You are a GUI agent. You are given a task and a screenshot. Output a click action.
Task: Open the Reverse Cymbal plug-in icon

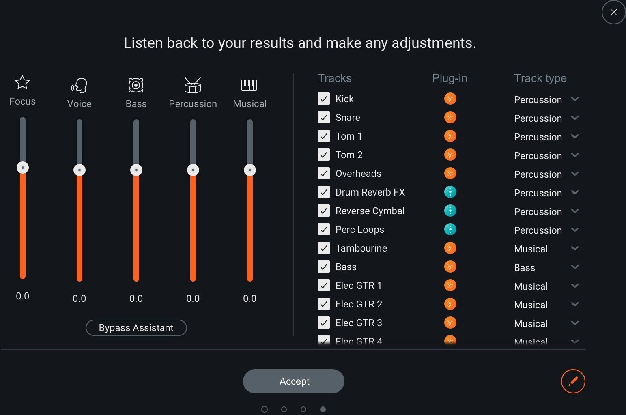450,211
